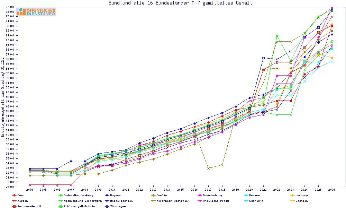Click the Bremen legend entry

252,196
